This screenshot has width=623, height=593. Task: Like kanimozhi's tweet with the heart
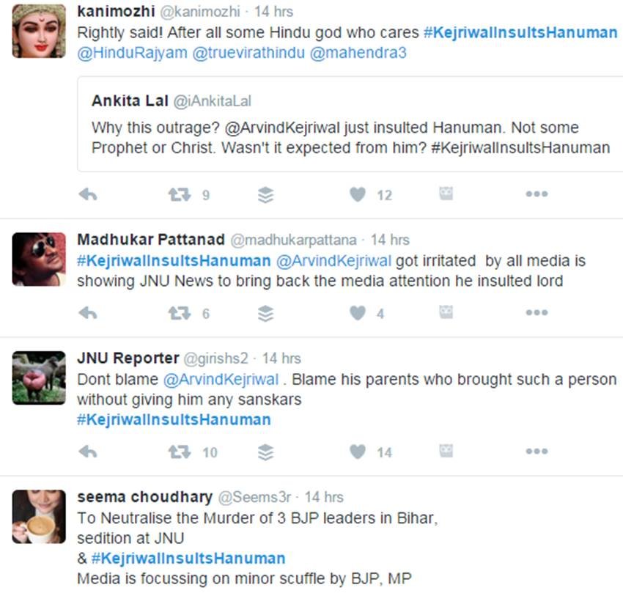click(x=357, y=193)
